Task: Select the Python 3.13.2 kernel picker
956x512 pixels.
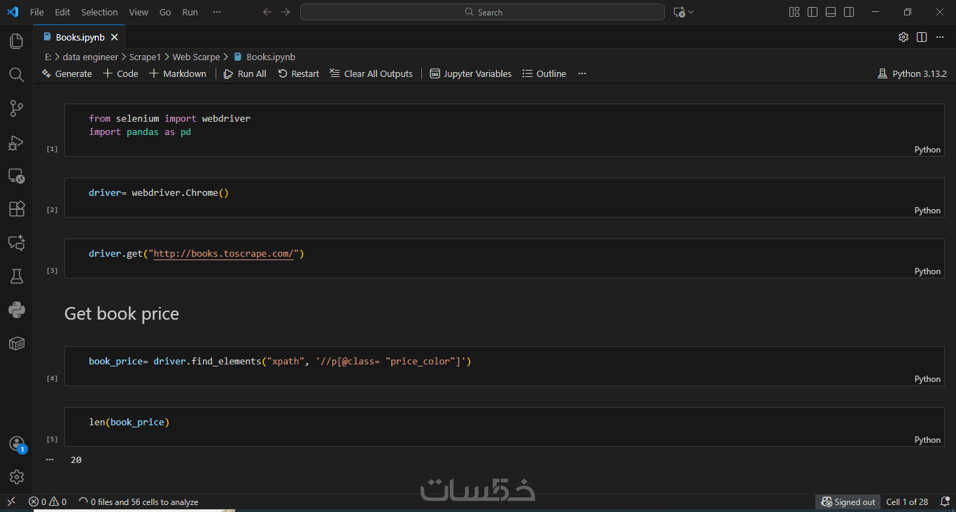Action: pos(912,73)
